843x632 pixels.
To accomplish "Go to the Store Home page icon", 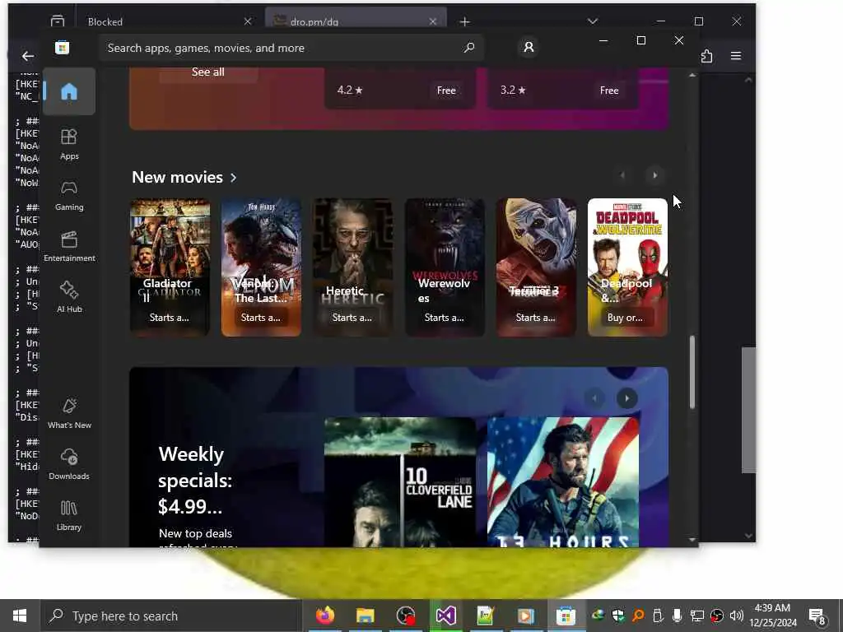I will 69,91.
